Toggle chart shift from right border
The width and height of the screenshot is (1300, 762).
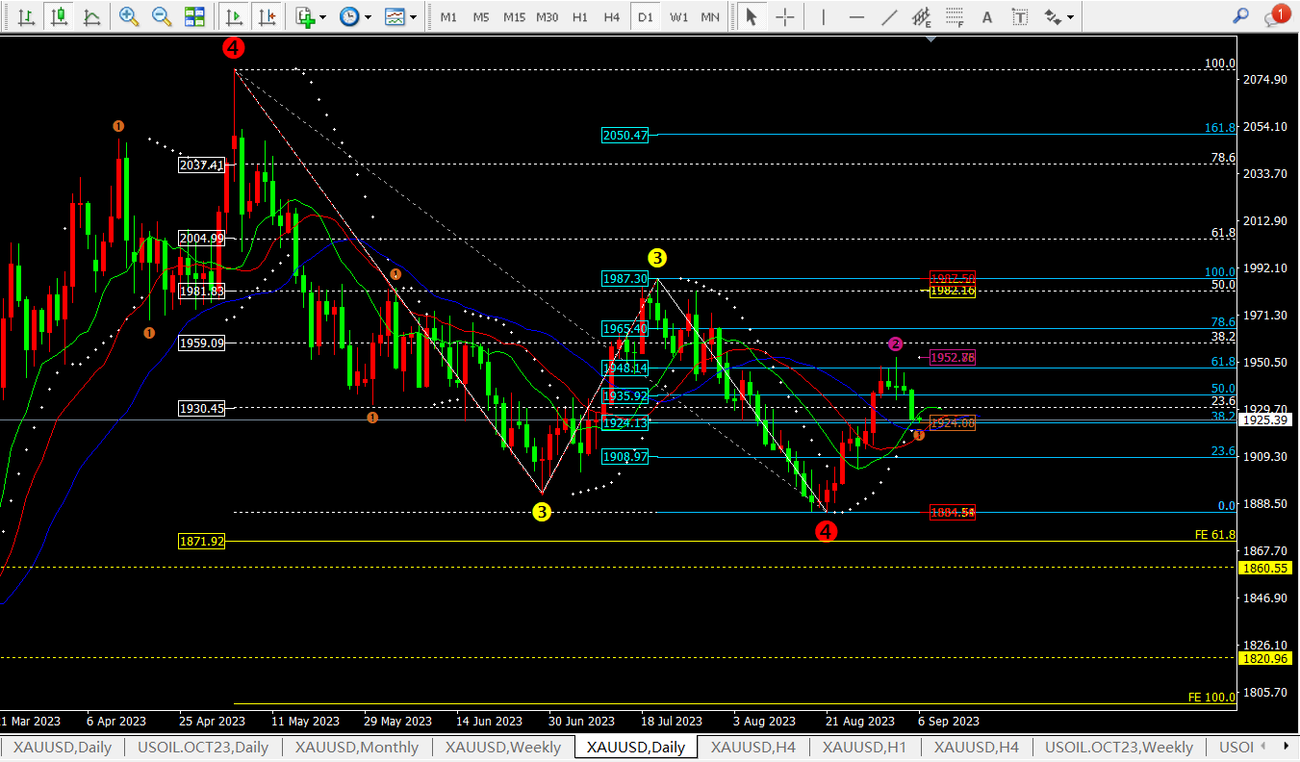click(267, 16)
